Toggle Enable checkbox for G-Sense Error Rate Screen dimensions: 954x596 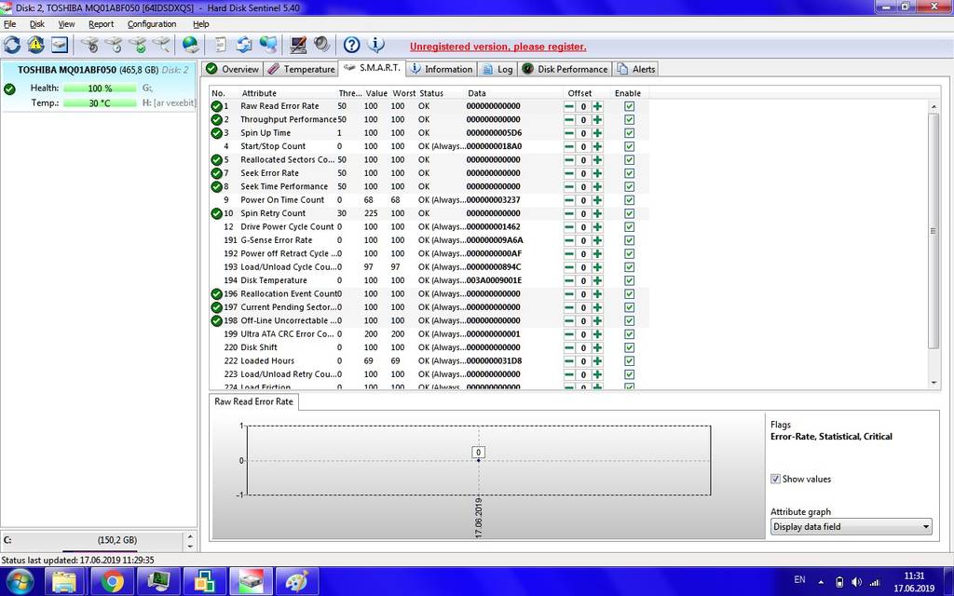[x=629, y=240]
